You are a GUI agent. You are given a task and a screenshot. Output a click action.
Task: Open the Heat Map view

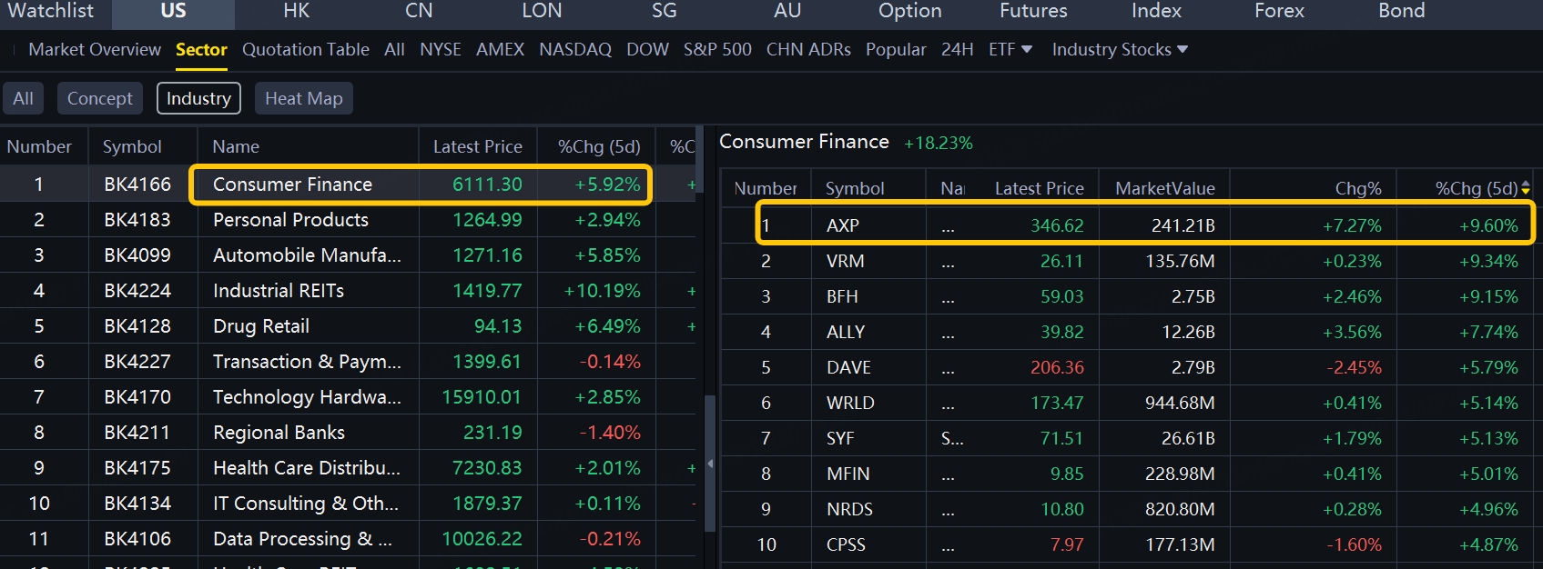303,98
